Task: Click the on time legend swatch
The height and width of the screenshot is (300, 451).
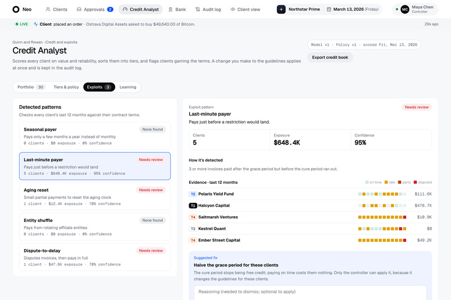Action: click(367, 182)
